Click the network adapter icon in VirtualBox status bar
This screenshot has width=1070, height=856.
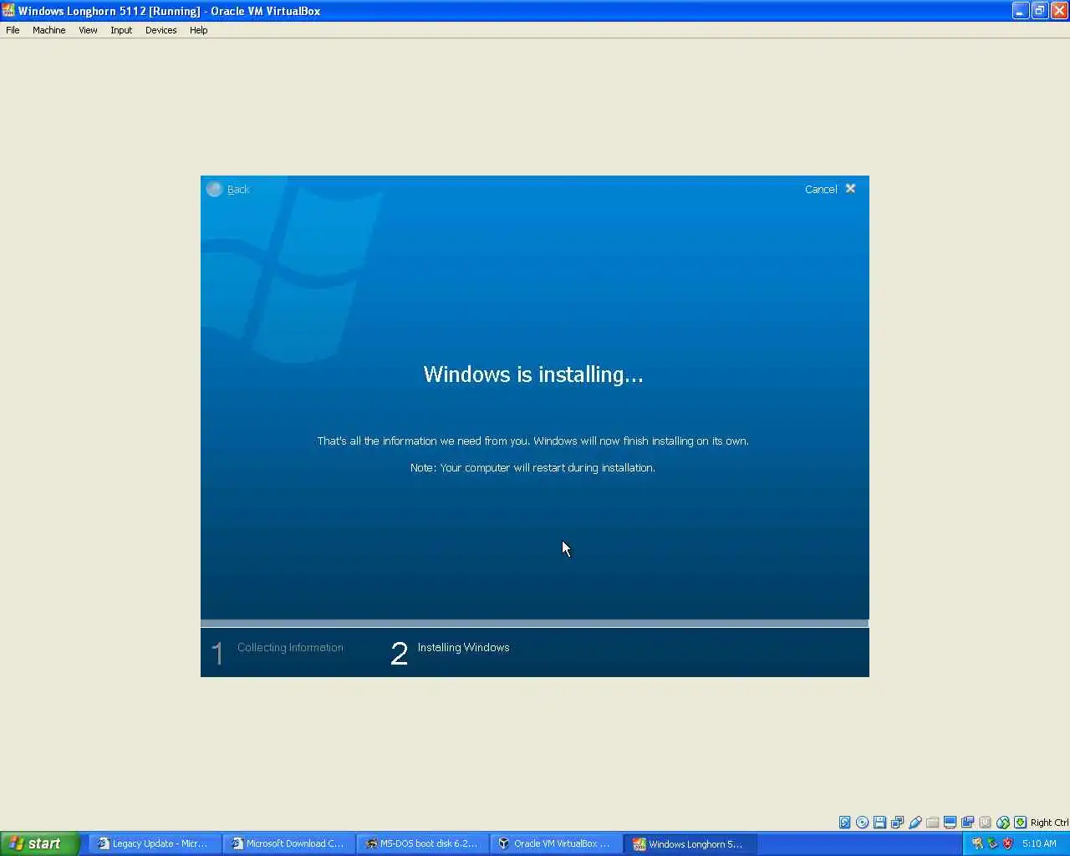click(x=897, y=823)
